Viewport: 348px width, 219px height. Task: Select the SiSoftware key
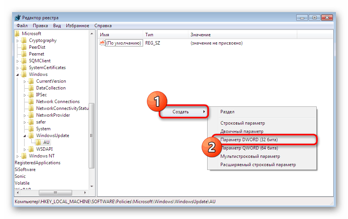tap(25, 170)
